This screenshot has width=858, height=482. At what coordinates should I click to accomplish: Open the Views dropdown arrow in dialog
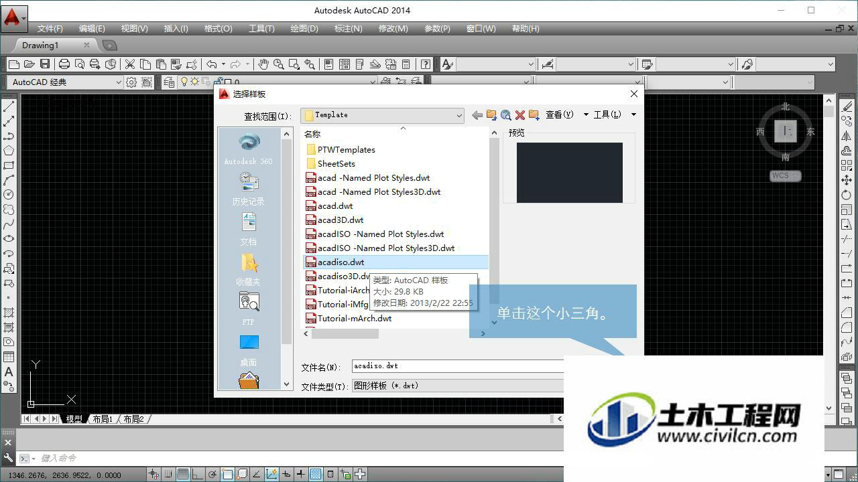pos(586,115)
